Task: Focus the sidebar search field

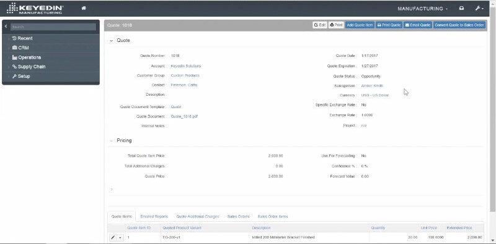Action: [x=53, y=27]
